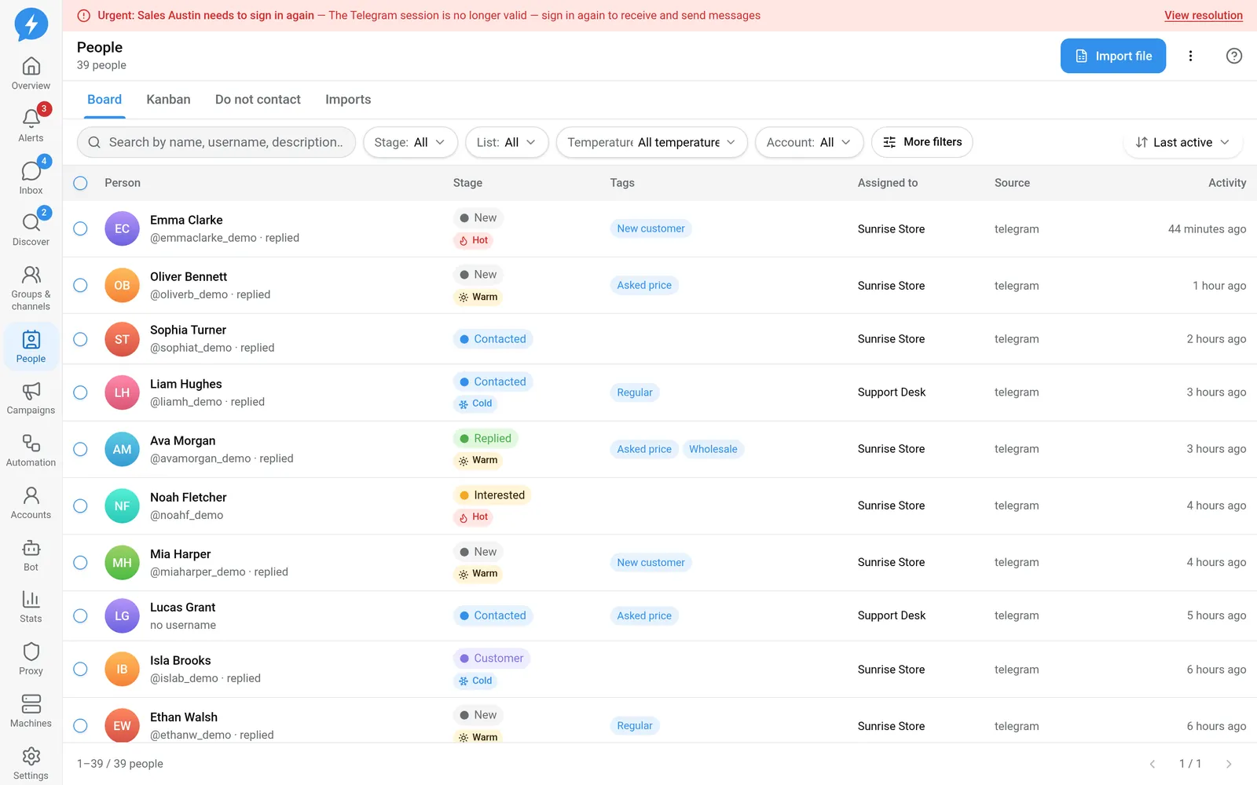1257x785 pixels.
Task: Go to the next page arrow
Action: click(1229, 764)
